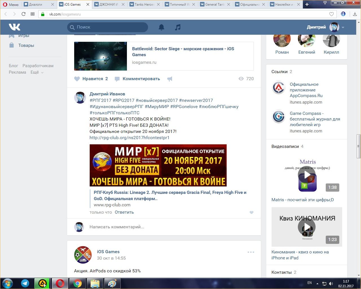Reload the page with the refresh icon
The height and width of the screenshot is (289, 361).
pos(23,14)
